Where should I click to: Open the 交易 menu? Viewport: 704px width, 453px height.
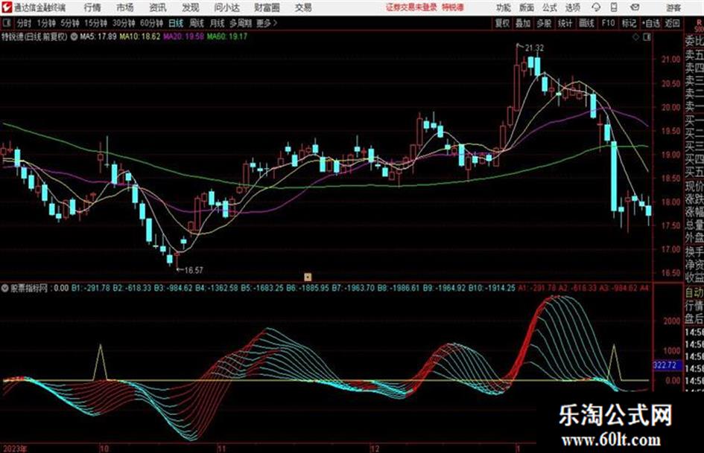303,7
